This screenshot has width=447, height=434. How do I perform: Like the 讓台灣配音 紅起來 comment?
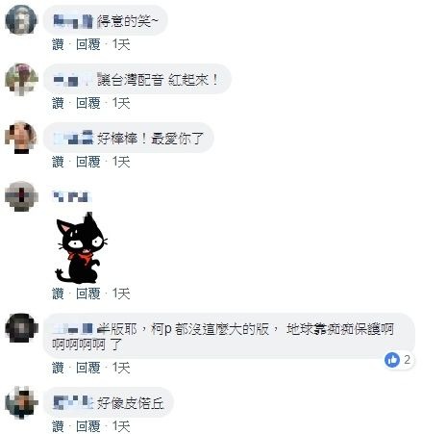pyautogui.click(x=58, y=103)
